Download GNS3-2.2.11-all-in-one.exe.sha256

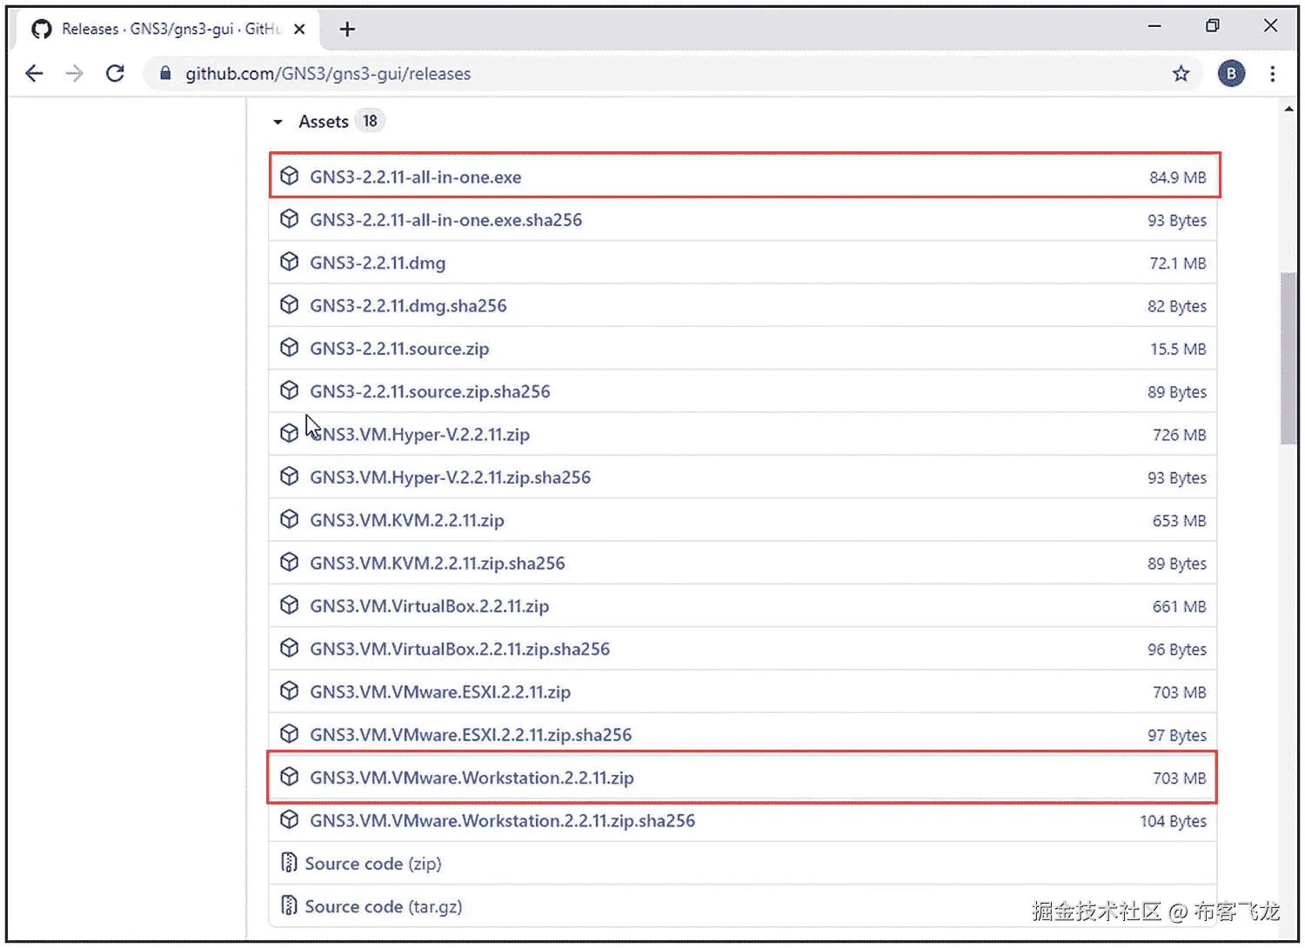click(445, 220)
